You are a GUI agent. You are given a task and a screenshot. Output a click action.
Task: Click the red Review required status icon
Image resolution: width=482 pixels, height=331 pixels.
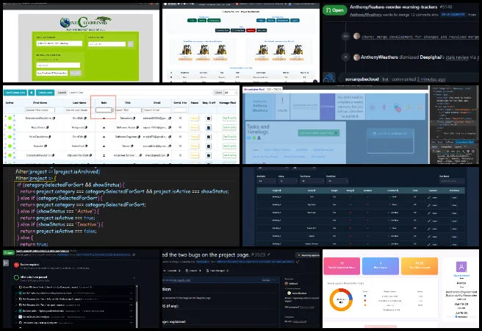click(16, 265)
